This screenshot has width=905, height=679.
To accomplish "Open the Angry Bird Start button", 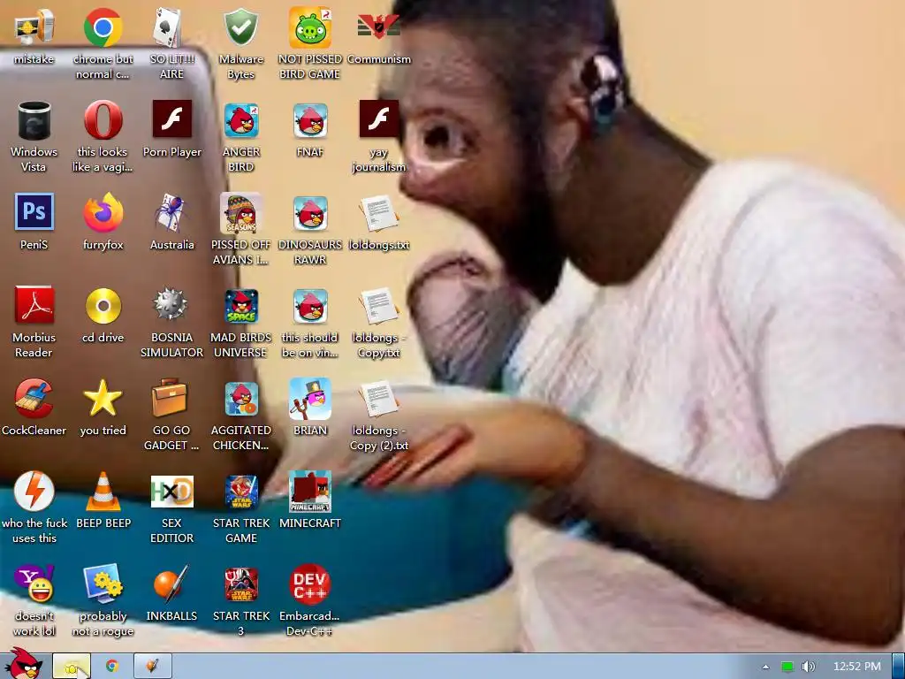I will (23, 664).
